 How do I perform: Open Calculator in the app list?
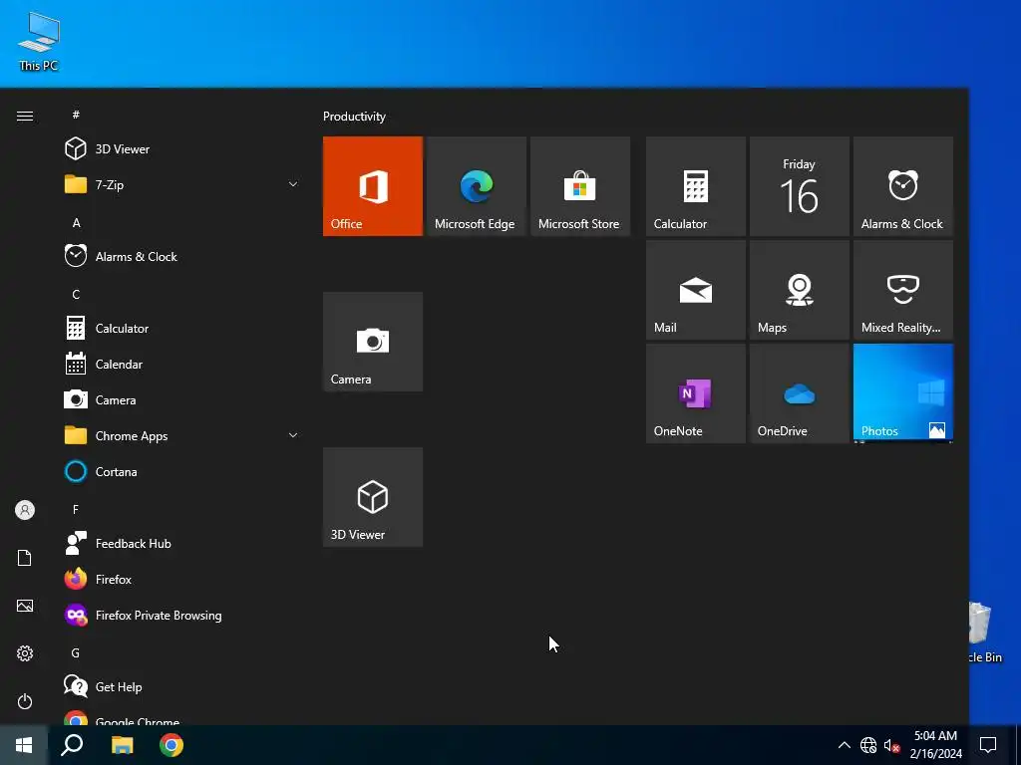pos(182,328)
